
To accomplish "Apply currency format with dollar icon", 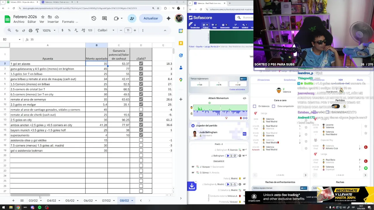I will coord(62,30).
